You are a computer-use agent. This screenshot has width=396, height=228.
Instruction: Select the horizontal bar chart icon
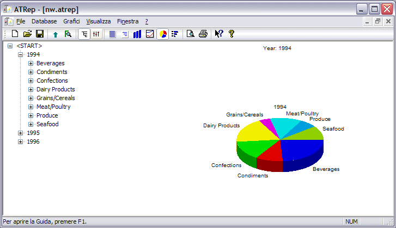tap(175, 34)
